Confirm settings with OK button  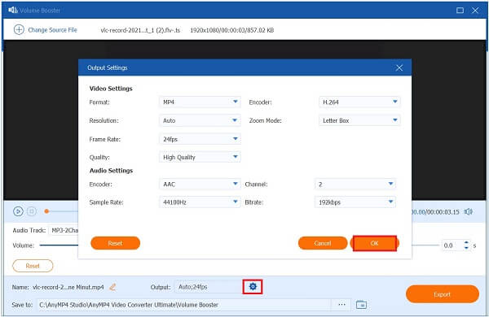pos(375,243)
